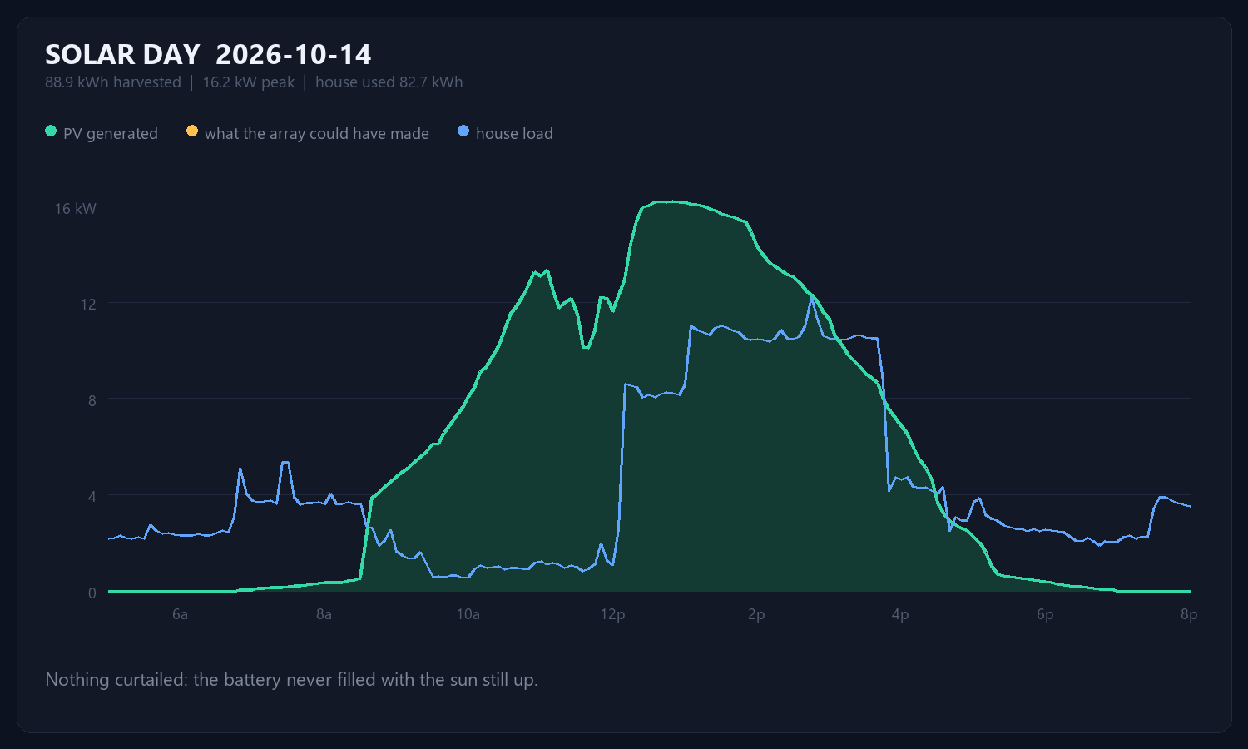Viewport: 1248px width, 749px height.
Task: Click the '10a' time axis label
Action: click(468, 614)
